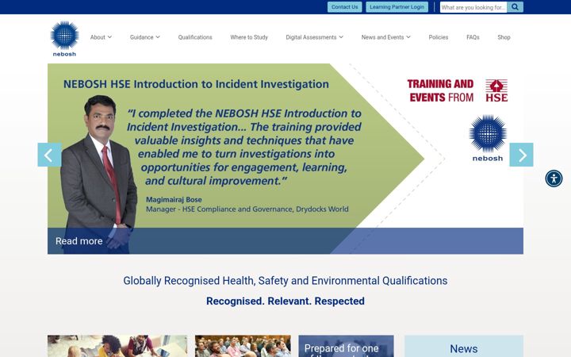The width and height of the screenshot is (571, 357).
Task: Focus the 'What are you looking for' search field
Action: click(x=473, y=7)
